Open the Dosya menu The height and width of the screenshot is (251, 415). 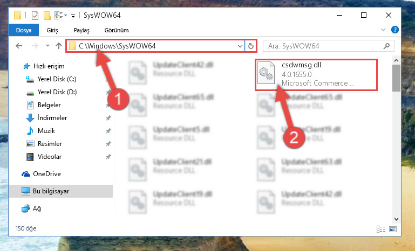24,30
